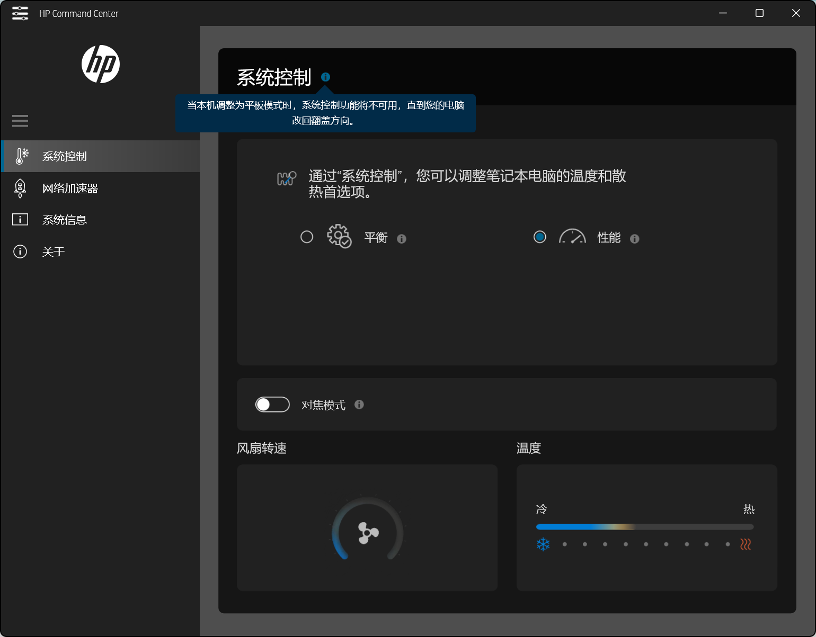Click the blue snowflake cold icon
Viewport: 816px width, 637px height.
point(543,544)
